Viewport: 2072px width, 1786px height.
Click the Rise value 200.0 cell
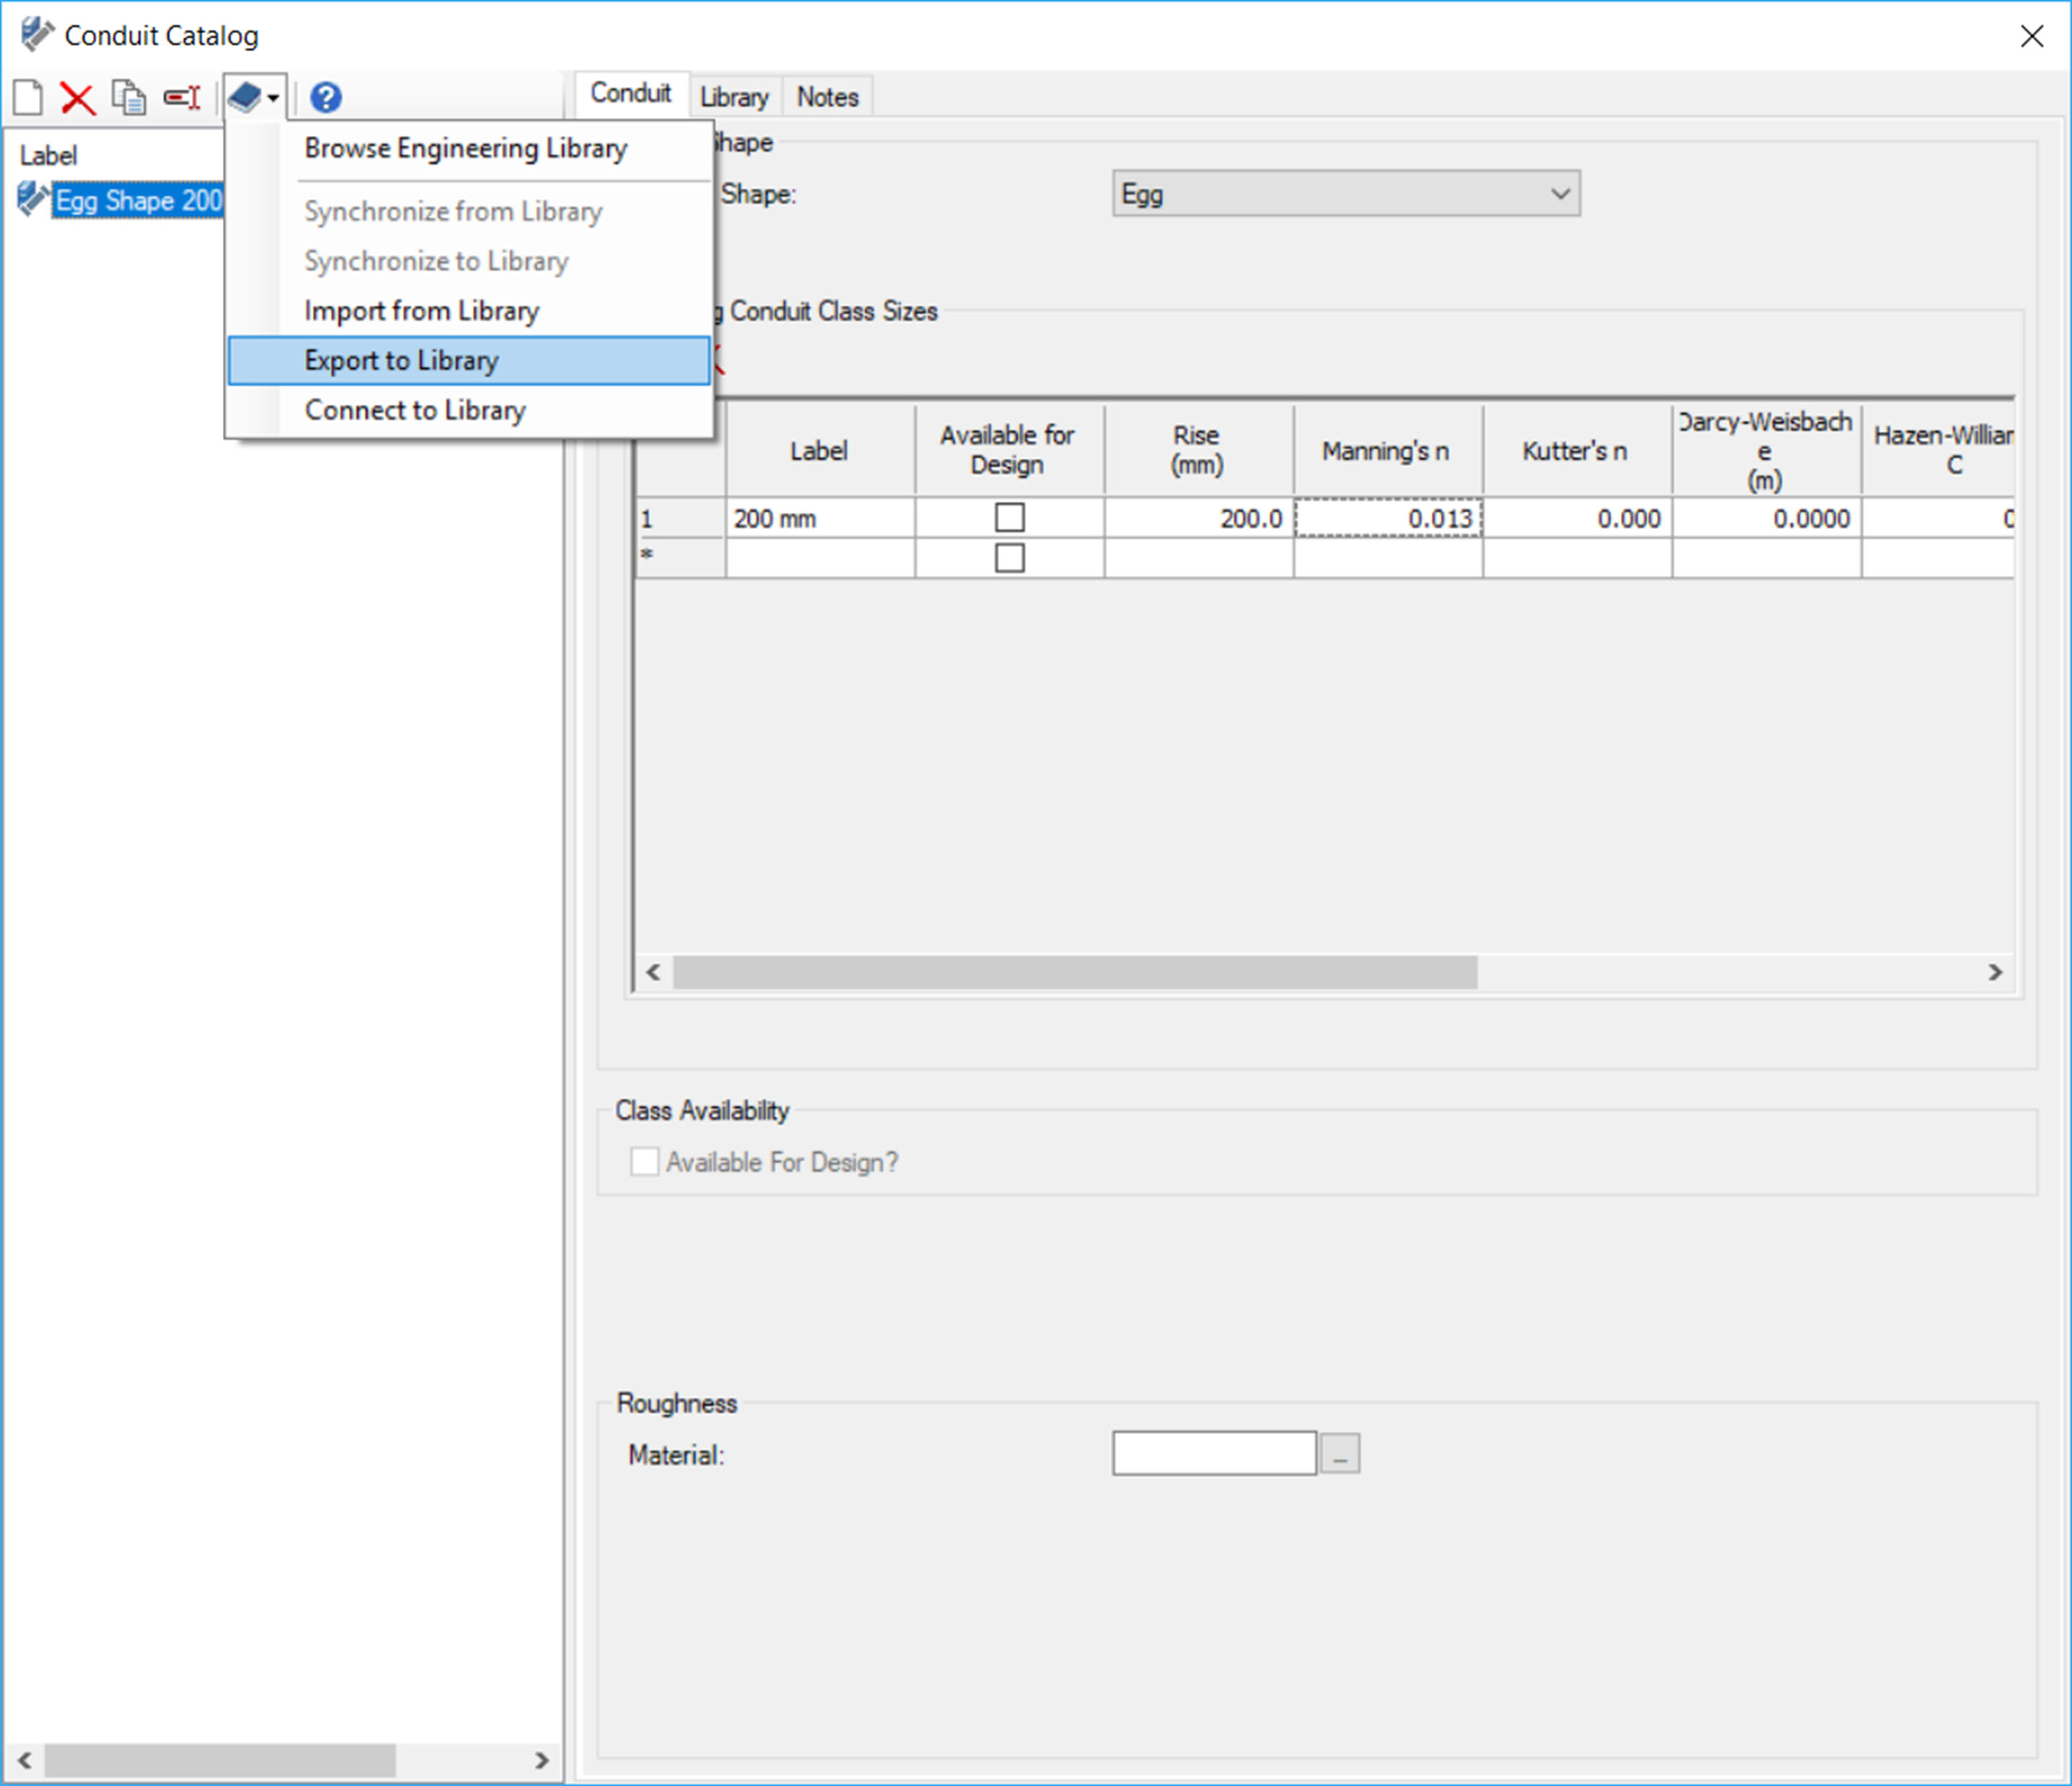pyautogui.click(x=1199, y=518)
